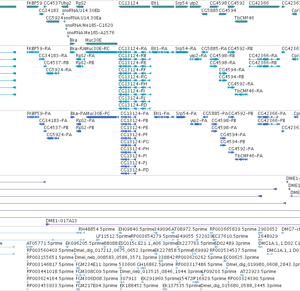Select the Etl1 gene label
Image resolution: width=300 pixels, height=291 pixels.
(x=155, y=3)
